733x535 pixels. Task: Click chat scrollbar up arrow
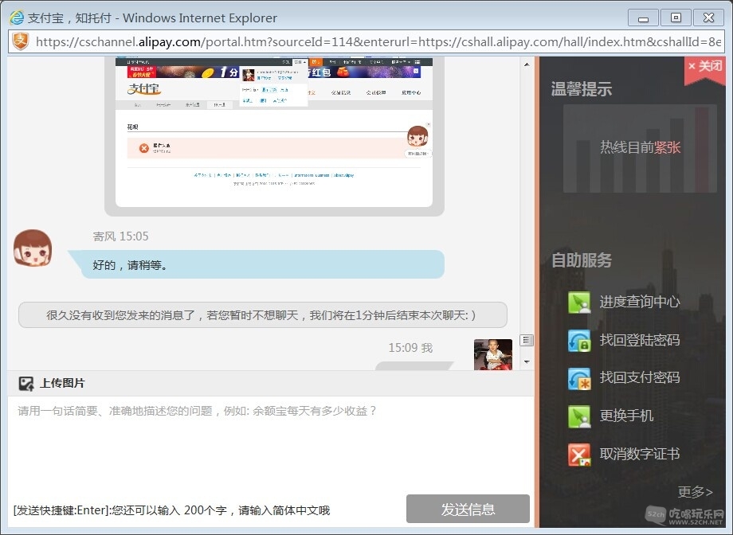pos(527,64)
